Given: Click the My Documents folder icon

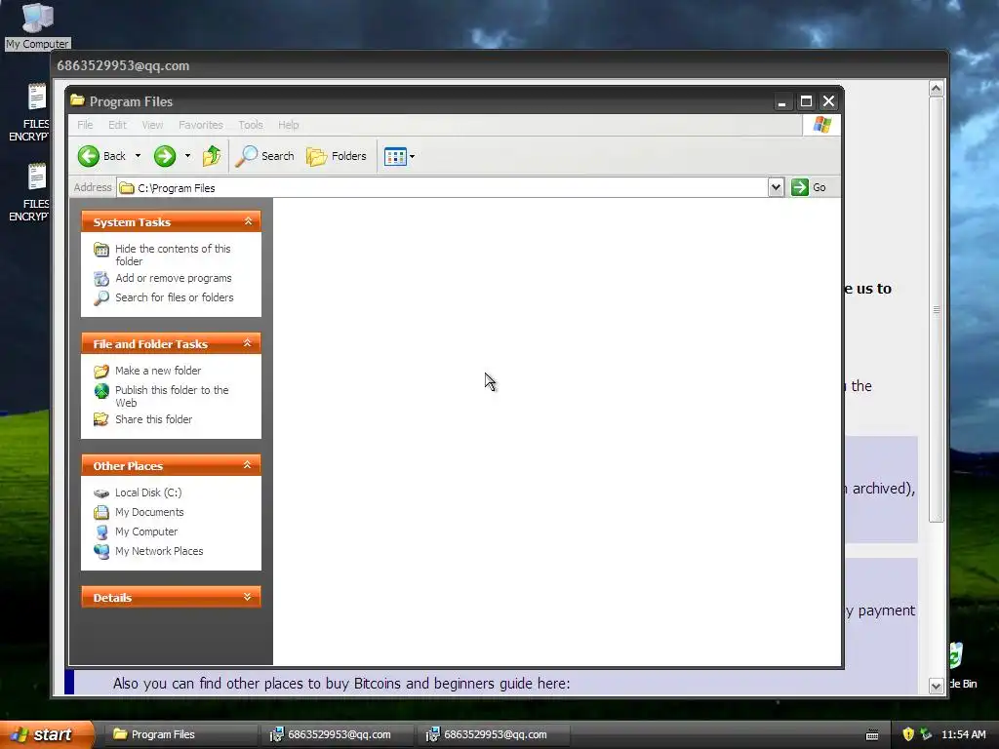Looking at the screenshot, I should 101,512.
